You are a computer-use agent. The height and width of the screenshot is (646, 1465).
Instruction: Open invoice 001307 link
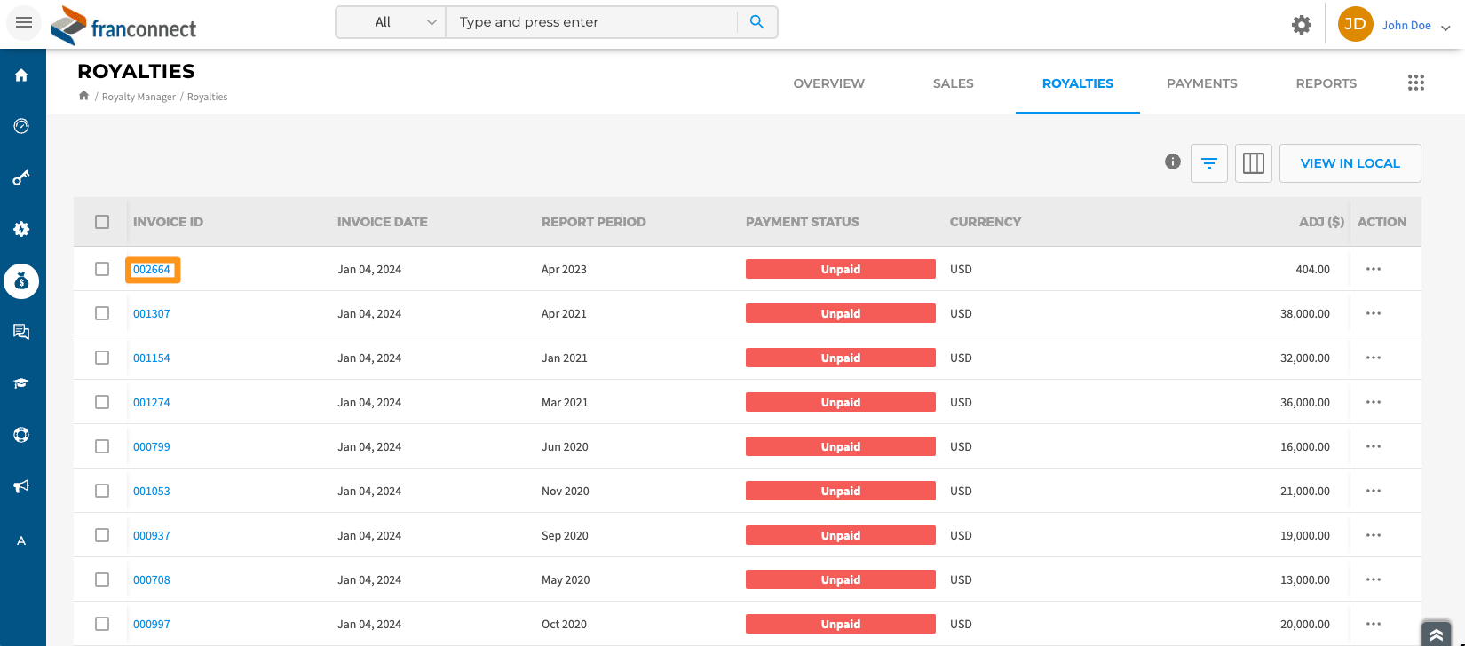[152, 313]
